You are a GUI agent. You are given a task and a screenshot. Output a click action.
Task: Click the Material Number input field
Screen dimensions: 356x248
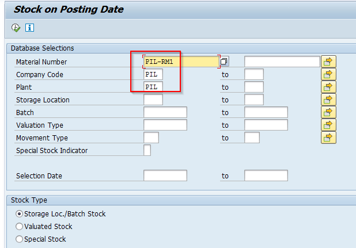pyautogui.click(x=181, y=62)
